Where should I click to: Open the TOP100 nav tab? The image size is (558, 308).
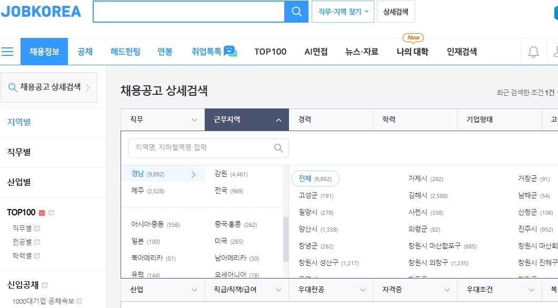271,52
